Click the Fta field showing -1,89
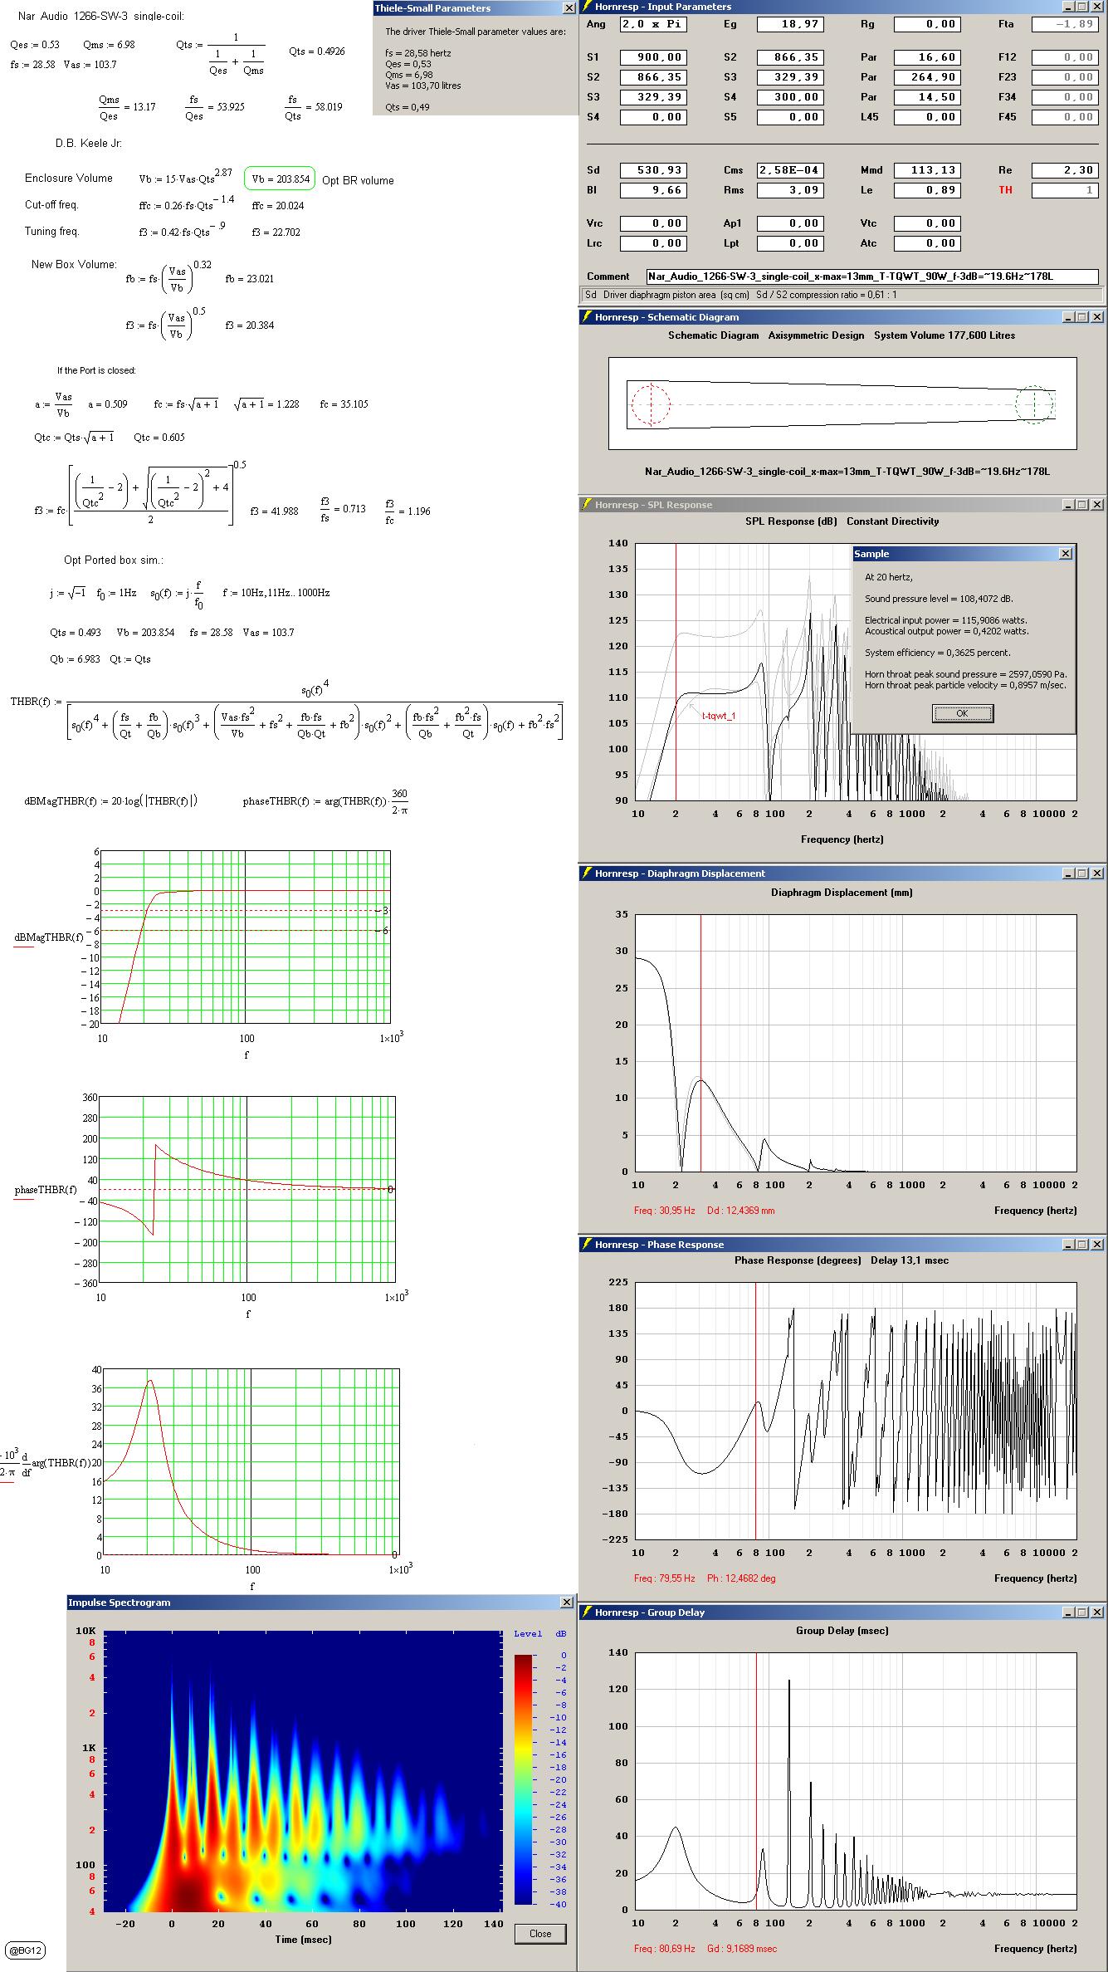This screenshot has width=1108, height=1972. click(x=1065, y=24)
